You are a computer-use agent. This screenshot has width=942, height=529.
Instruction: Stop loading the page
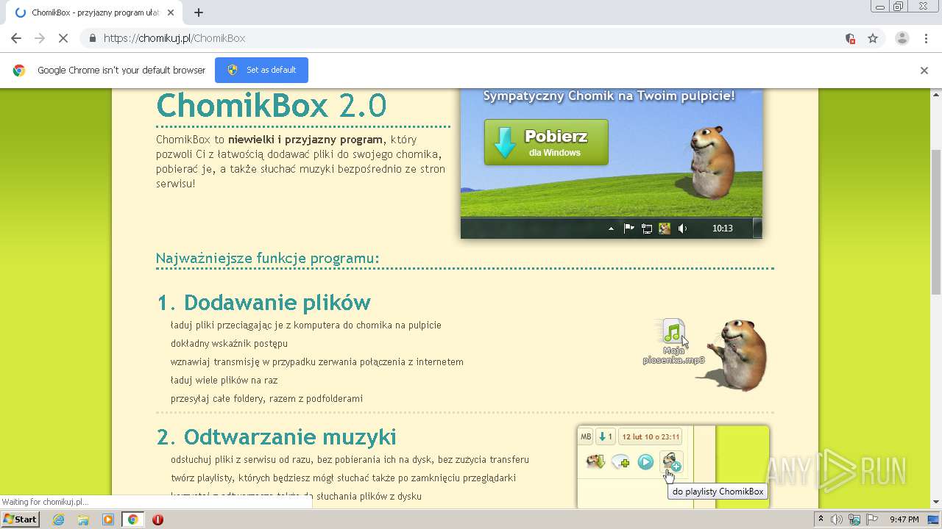[x=63, y=38]
